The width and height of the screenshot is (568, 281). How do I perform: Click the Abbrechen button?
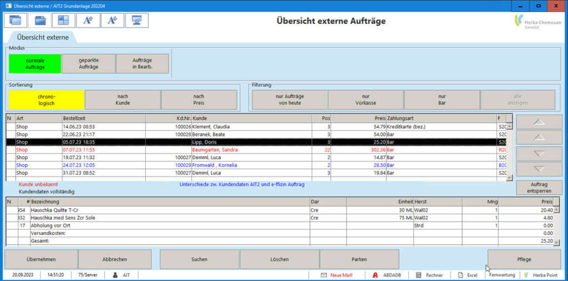click(x=115, y=259)
